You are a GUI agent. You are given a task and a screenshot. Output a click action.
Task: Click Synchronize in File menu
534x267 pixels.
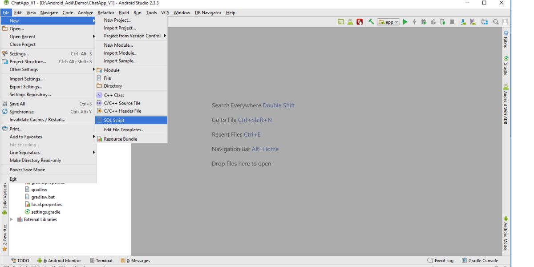(49, 112)
